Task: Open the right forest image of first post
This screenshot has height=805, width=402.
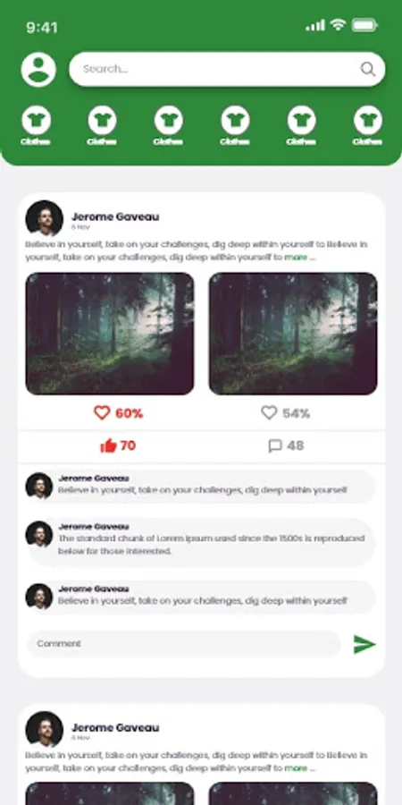Action: (293, 334)
